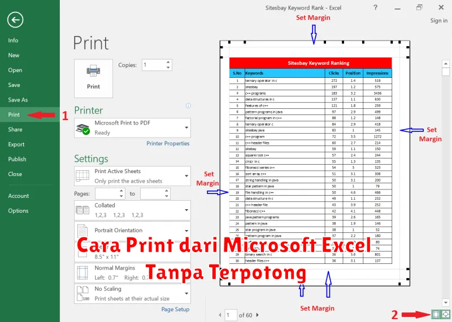Click the Sign in link
The width and height of the screenshot is (452, 322).
click(439, 20)
